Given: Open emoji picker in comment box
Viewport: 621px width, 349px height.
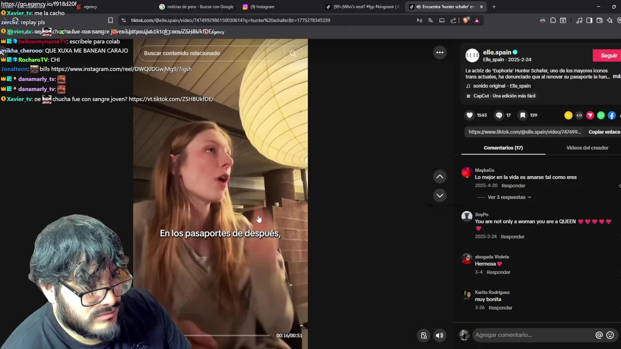Looking at the screenshot, I should point(610,335).
